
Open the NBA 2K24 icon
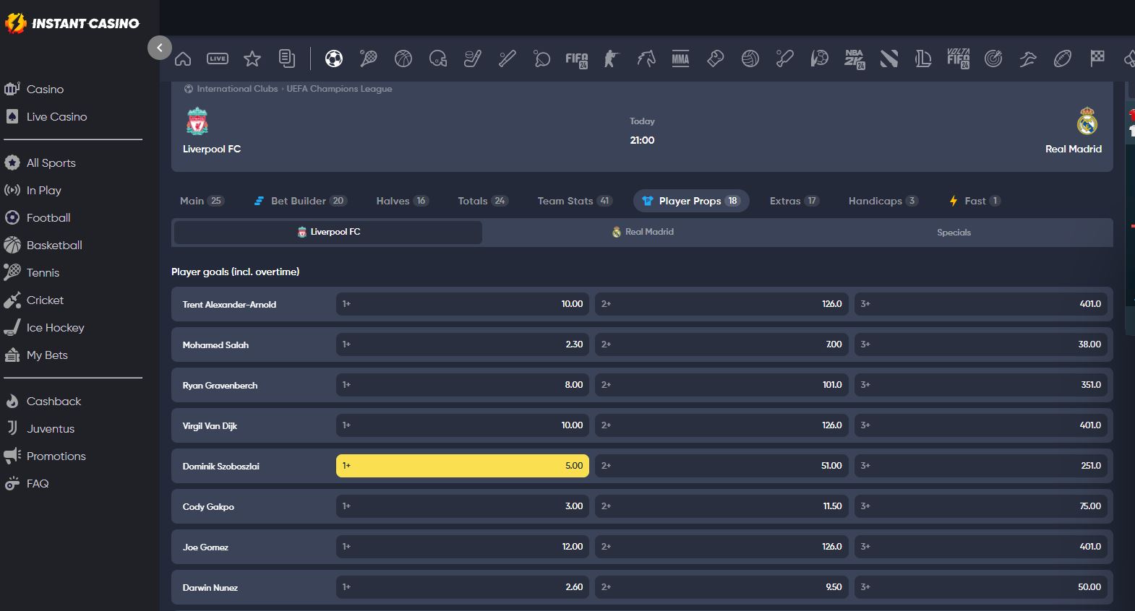pyautogui.click(x=855, y=59)
